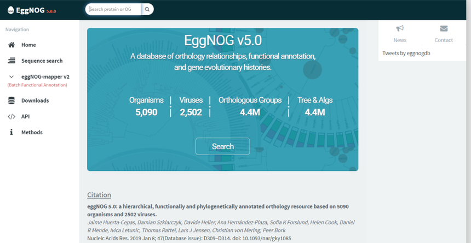Open the Tweets by eggnogdb link
This screenshot has width=471, height=243.
(406, 53)
